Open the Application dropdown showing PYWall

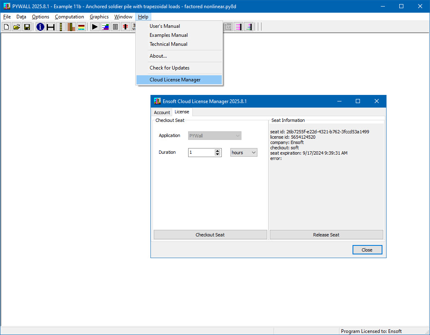click(x=214, y=135)
